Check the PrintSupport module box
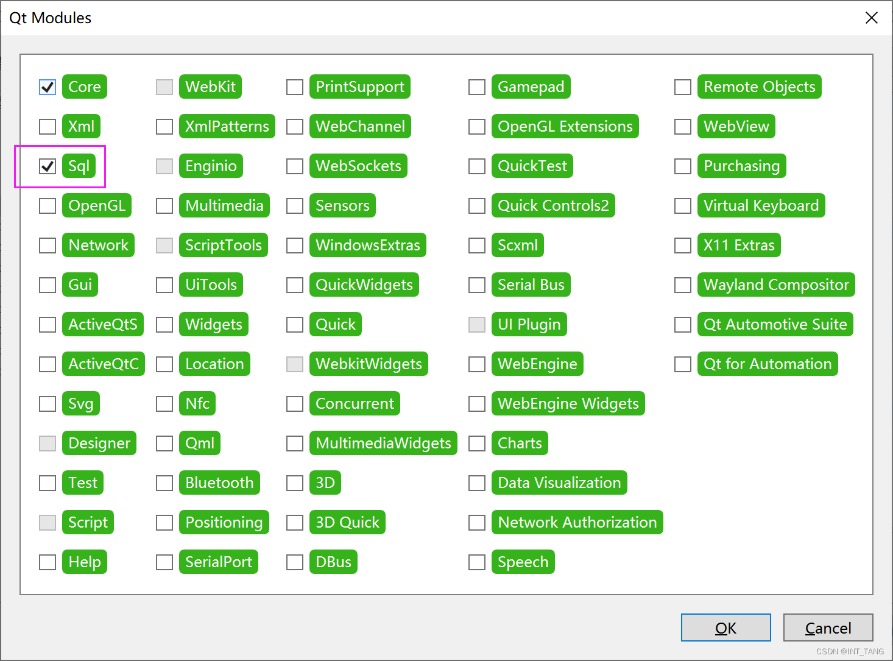This screenshot has width=893, height=661. [295, 87]
